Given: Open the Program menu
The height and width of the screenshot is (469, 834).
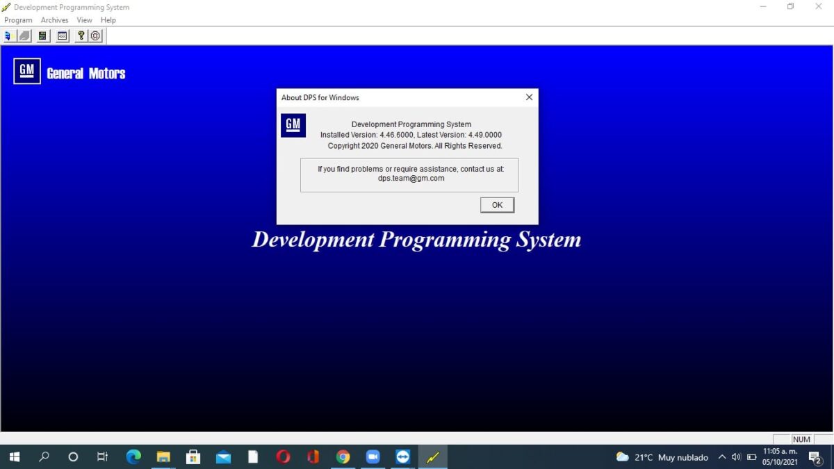Looking at the screenshot, I should pos(18,20).
